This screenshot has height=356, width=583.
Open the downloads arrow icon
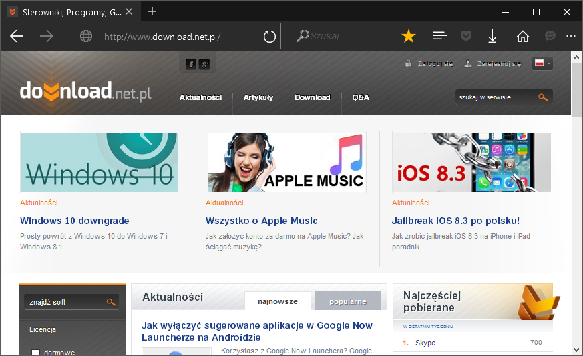(492, 37)
